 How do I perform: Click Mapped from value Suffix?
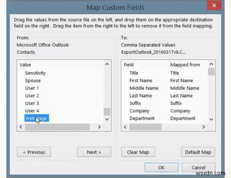click(176, 103)
